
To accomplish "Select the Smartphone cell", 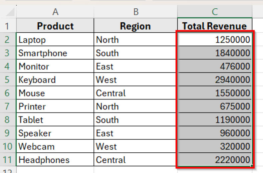I will [55, 53].
